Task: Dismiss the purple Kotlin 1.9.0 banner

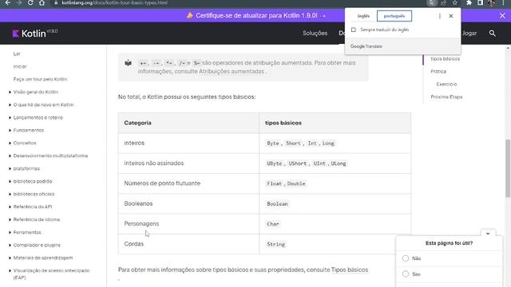Action: [502, 16]
